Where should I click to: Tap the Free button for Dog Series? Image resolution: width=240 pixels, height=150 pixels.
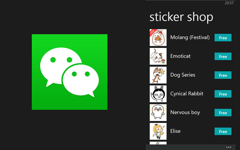[x=223, y=75]
